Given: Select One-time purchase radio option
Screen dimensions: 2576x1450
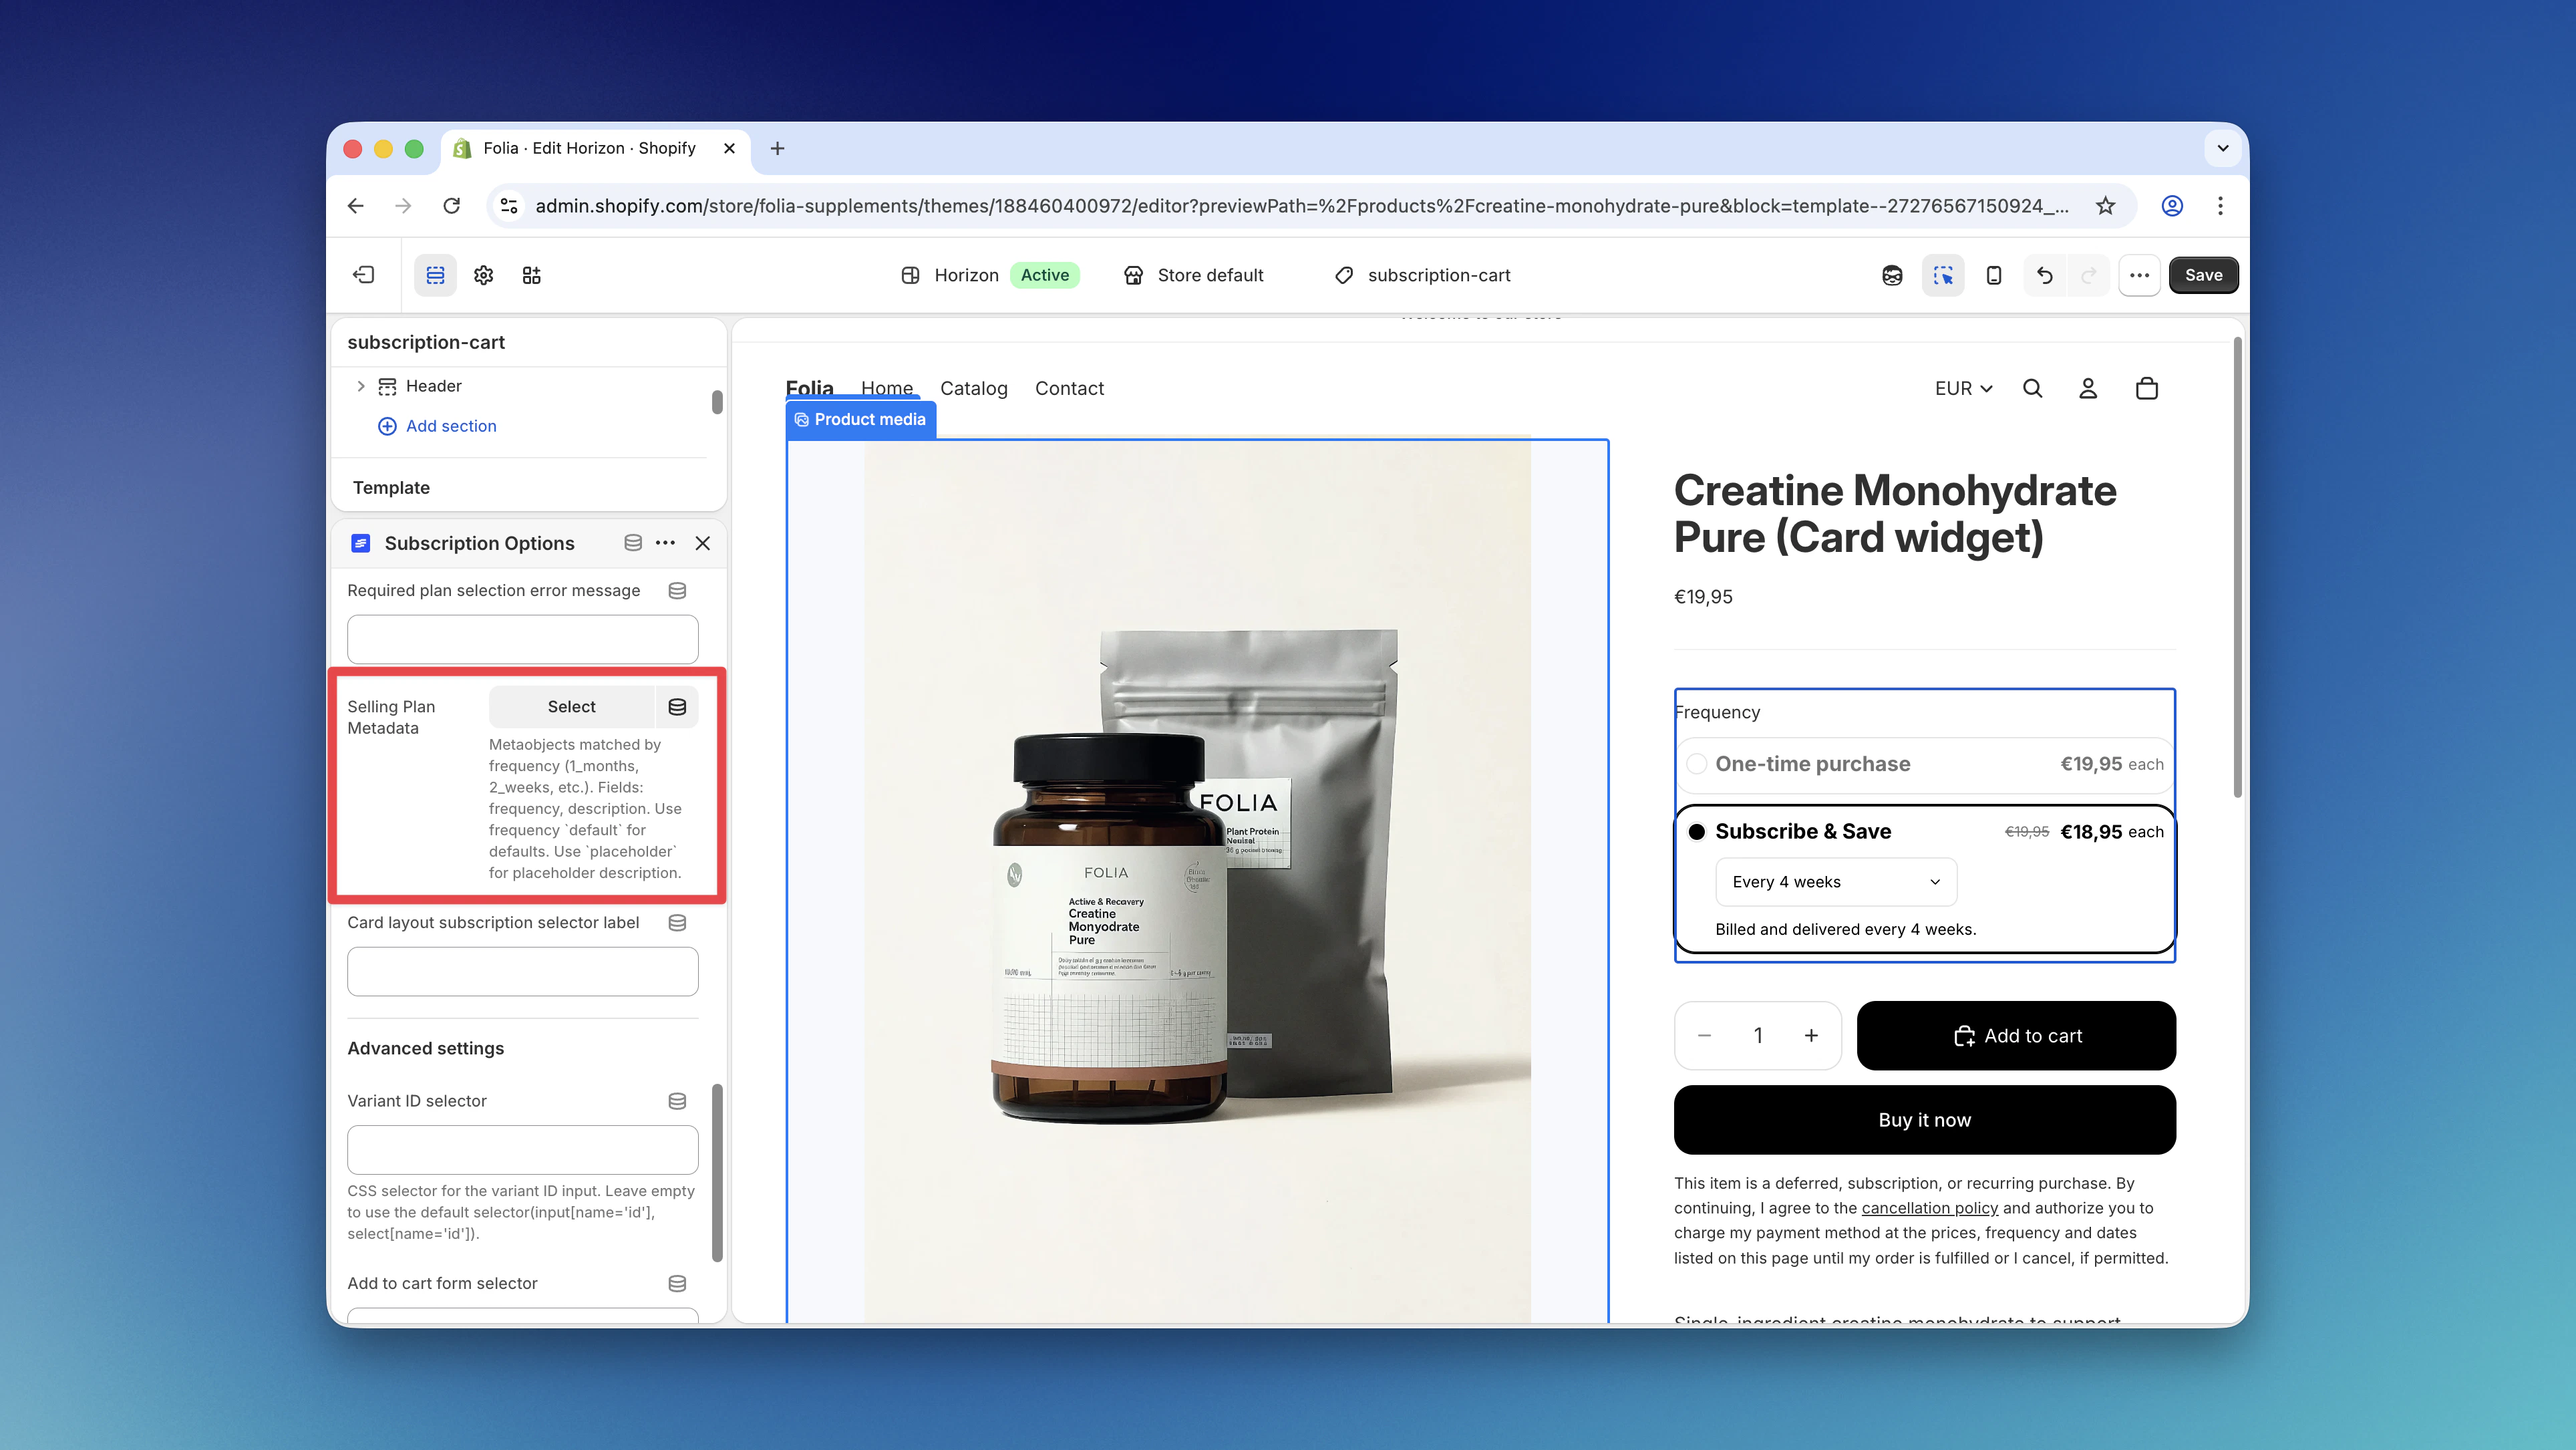Looking at the screenshot, I should point(1697,764).
